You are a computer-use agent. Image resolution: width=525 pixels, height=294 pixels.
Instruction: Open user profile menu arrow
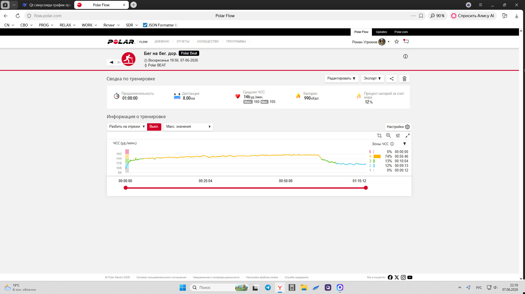pos(389,42)
